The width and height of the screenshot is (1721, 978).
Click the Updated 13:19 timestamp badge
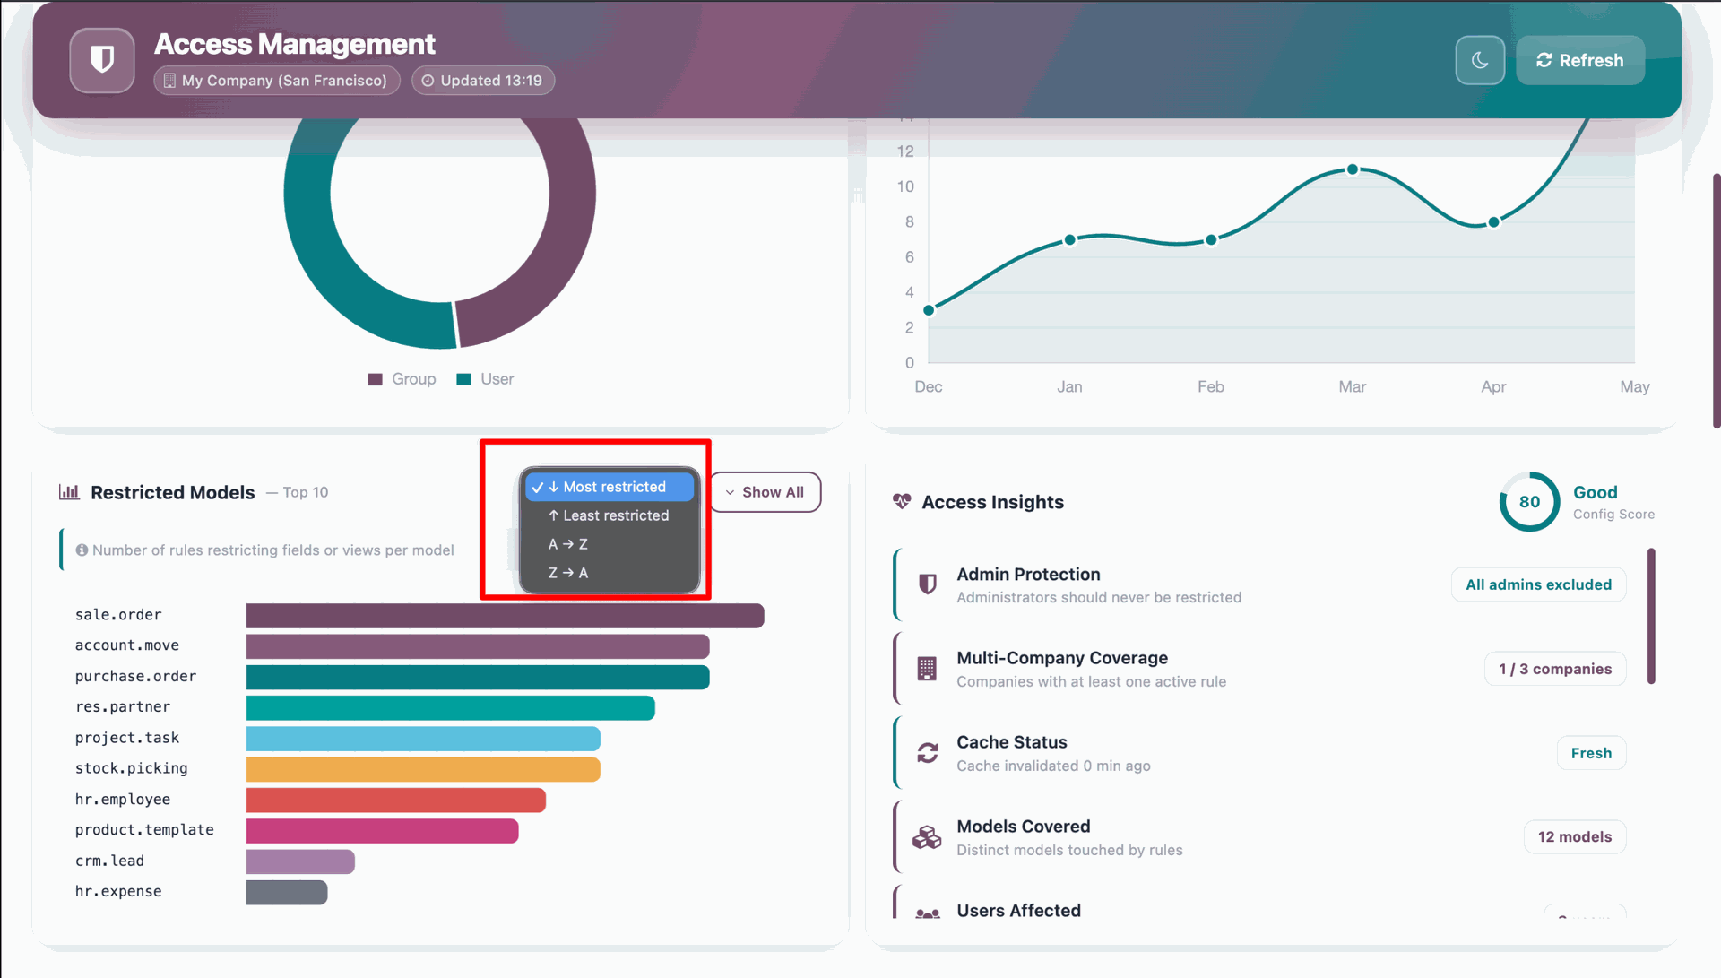pos(482,81)
